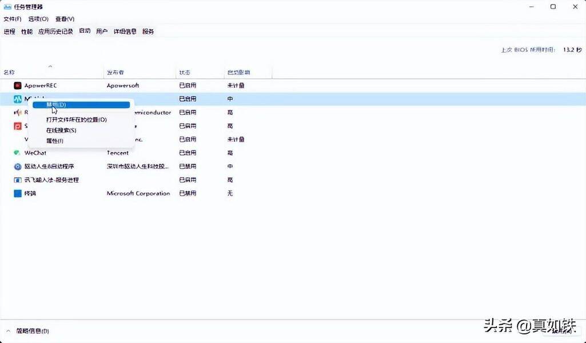
Task: Click the Microsoft Corporation publisher cell
Action: (139, 193)
